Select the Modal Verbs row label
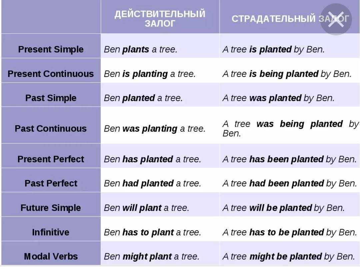 click(x=51, y=256)
